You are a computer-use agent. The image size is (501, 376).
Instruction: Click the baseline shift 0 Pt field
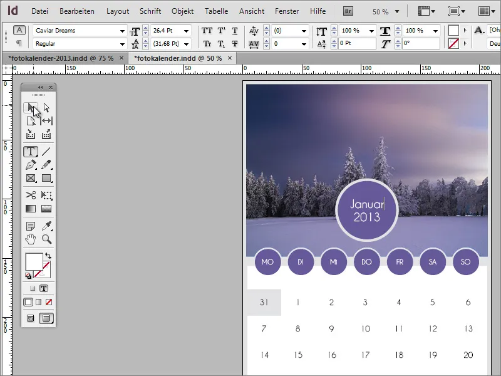tap(357, 43)
